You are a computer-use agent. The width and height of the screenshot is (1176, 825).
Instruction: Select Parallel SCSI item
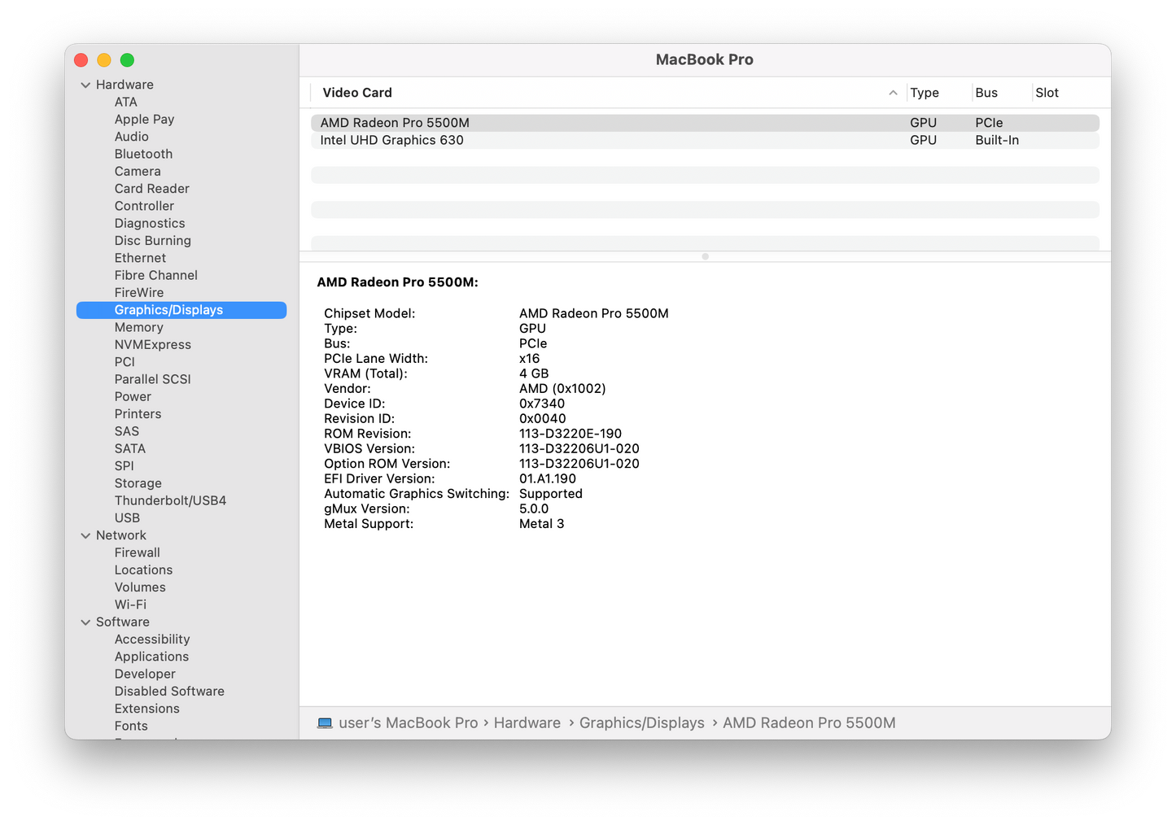(x=153, y=380)
